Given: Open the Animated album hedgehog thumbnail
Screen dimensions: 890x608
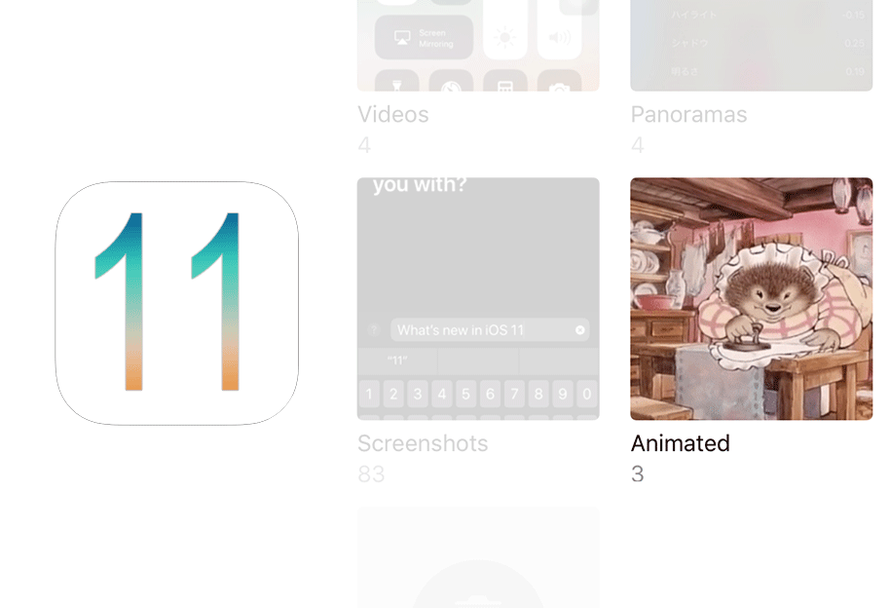Looking at the screenshot, I should [751, 299].
